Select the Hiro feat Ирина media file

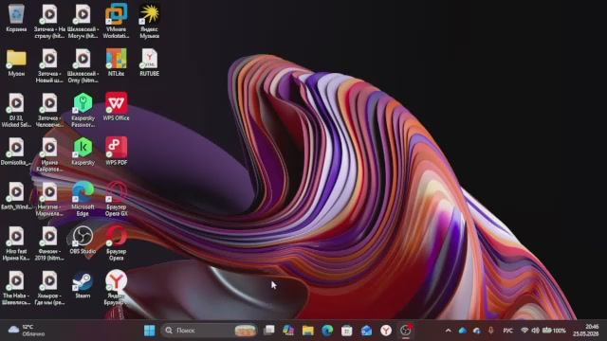[x=16, y=243]
